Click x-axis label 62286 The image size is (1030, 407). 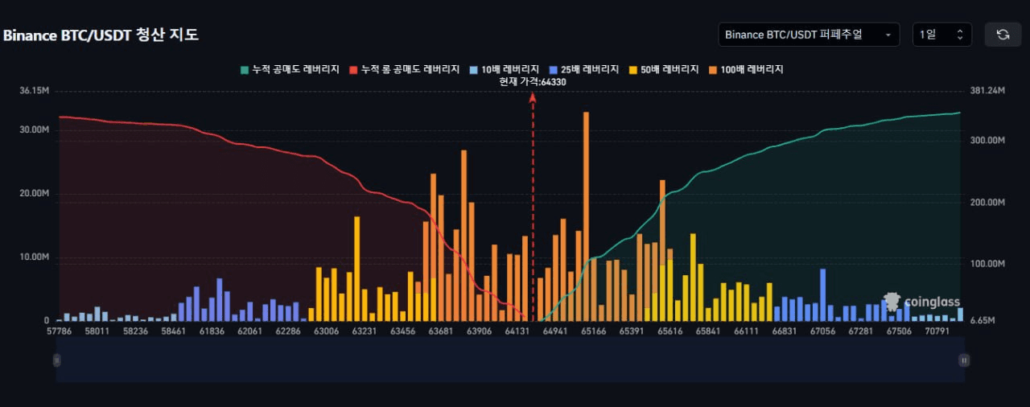tap(287, 331)
